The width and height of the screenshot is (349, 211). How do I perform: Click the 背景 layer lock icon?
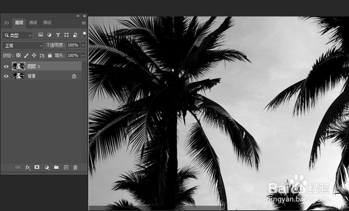(74, 76)
